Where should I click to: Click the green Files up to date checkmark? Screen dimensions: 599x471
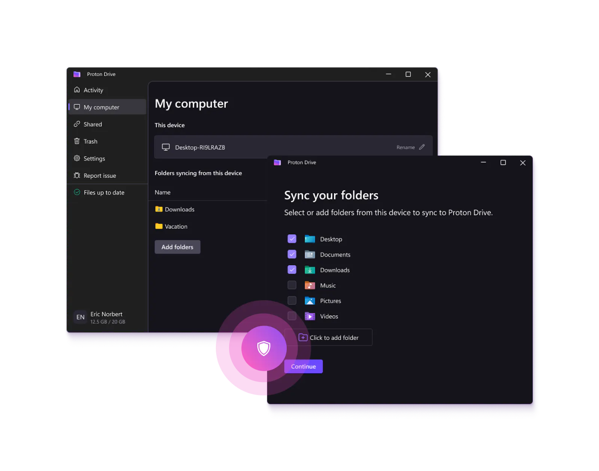[x=77, y=192]
